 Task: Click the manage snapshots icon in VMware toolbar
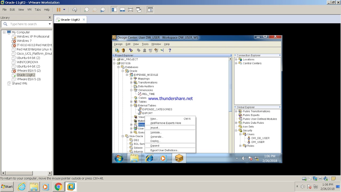coord(103,10)
